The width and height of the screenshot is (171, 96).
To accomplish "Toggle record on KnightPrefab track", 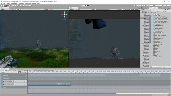I will 25,81.
